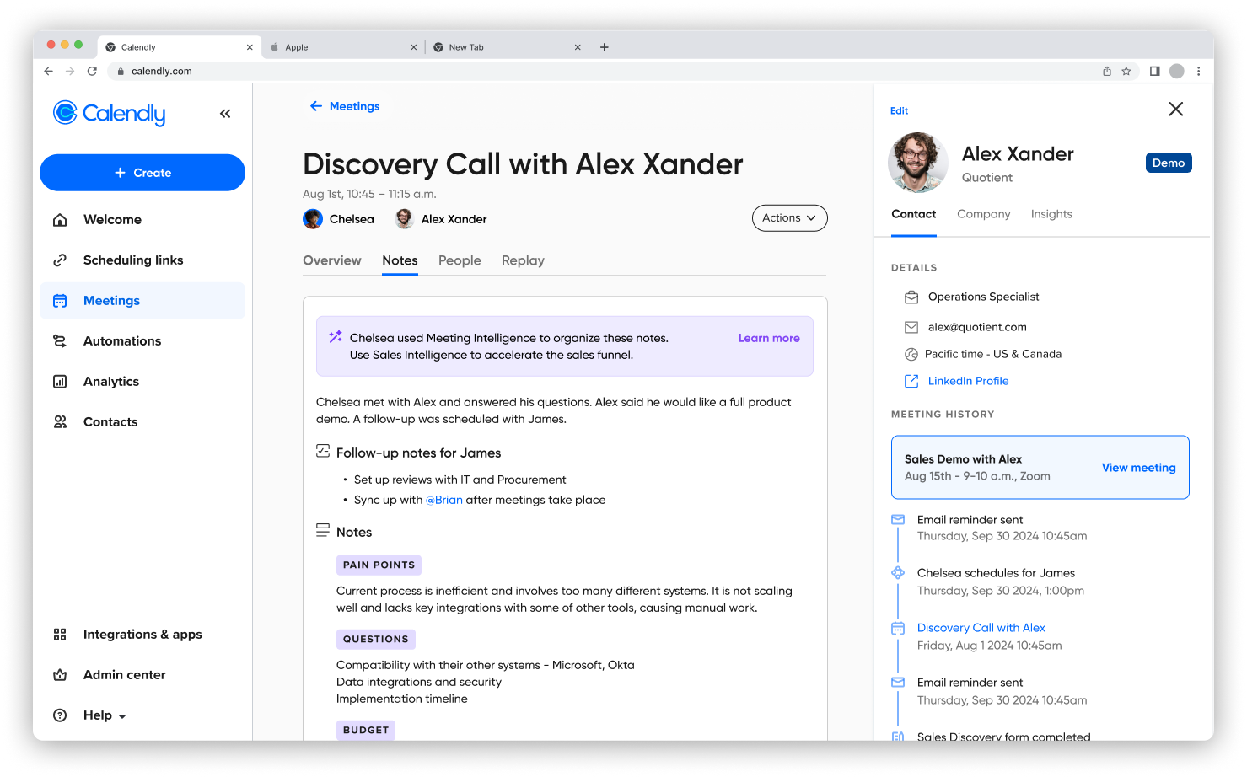Click the Admin center crown icon
The height and width of the screenshot is (777, 1247).
point(60,675)
